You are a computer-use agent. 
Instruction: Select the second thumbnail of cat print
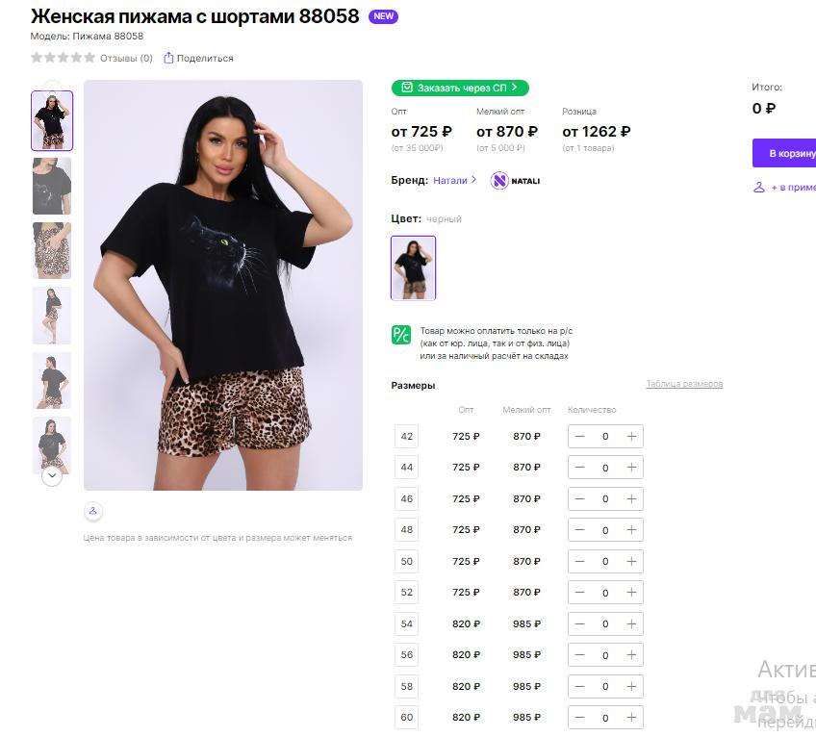click(52, 186)
